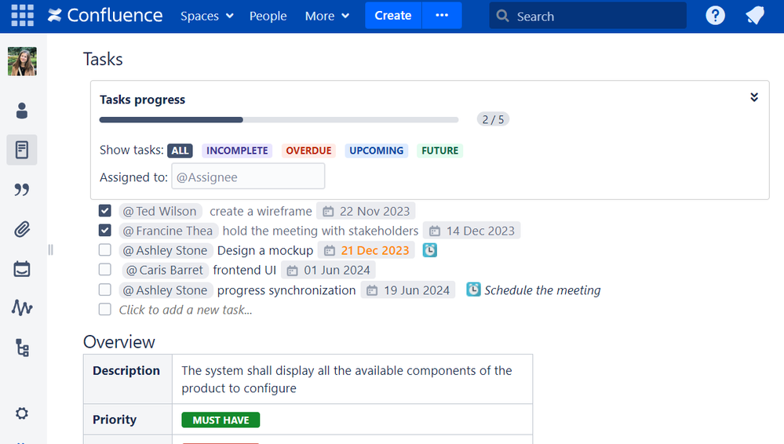
Task: Open the attachments paperclip sidebar icon
Action: pyautogui.click(x=22, y=230)
